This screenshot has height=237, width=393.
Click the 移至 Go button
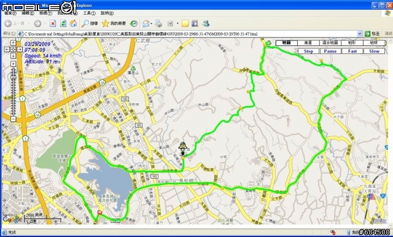373,34
